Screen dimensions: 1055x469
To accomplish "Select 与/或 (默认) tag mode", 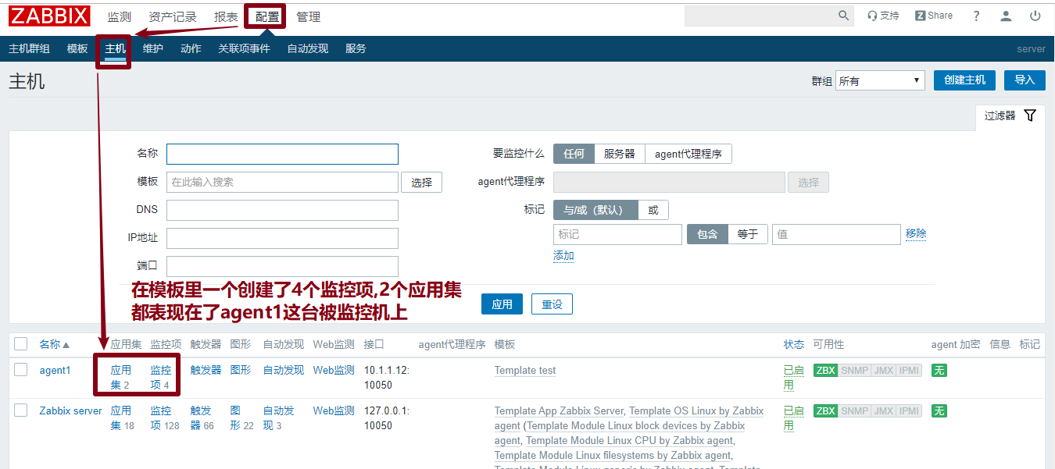I will [595, 210].
